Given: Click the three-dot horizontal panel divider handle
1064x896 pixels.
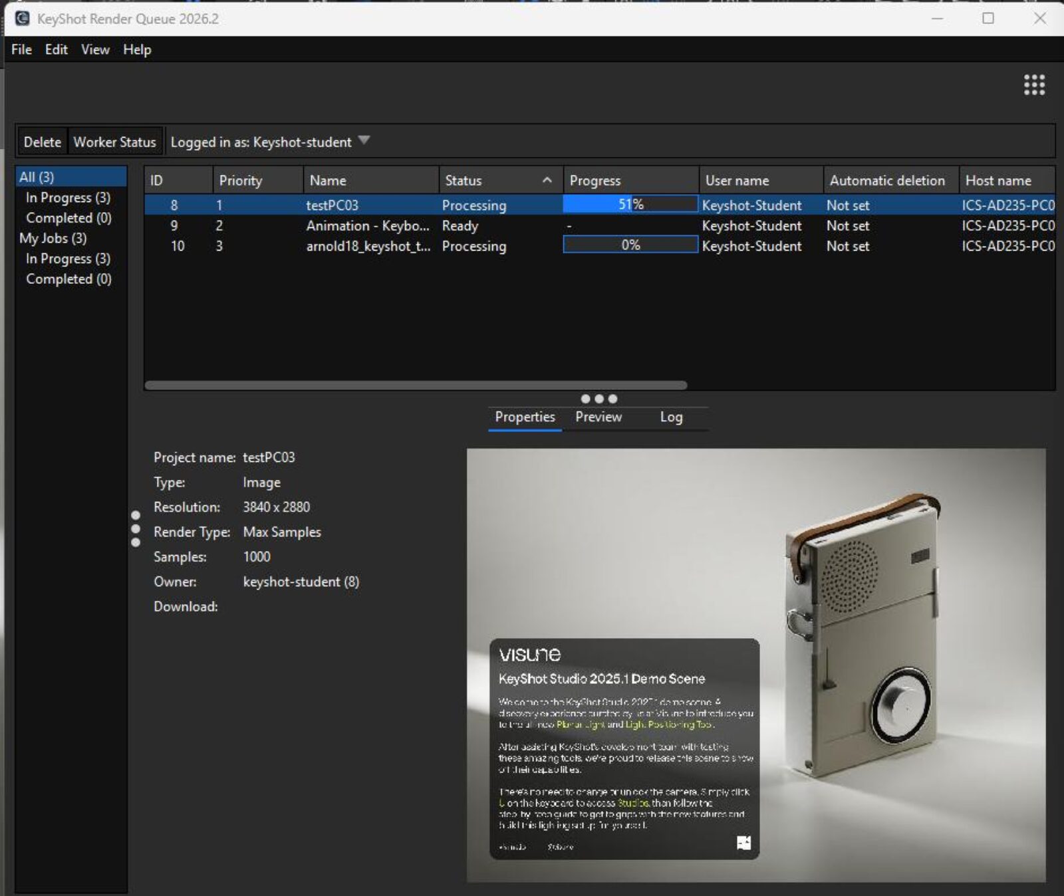Looking at the screenshot, I should click(x=599, y=399).
